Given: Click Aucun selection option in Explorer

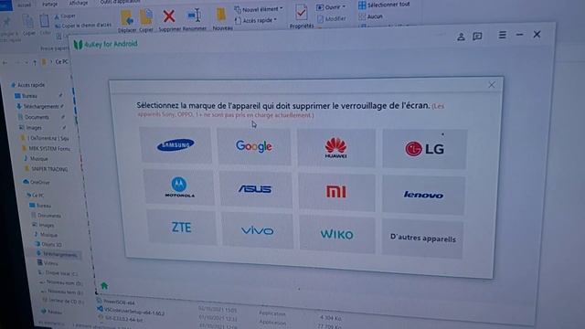Looking at the screenshot, I should 371,16.
